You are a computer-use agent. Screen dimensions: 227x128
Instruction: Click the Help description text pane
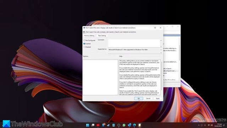coord(140,77)
